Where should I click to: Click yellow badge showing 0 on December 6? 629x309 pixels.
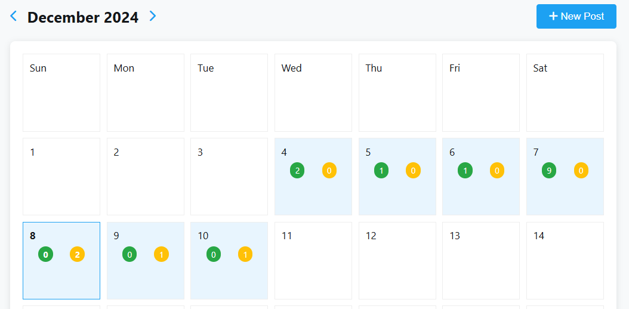tap(497, 171)
